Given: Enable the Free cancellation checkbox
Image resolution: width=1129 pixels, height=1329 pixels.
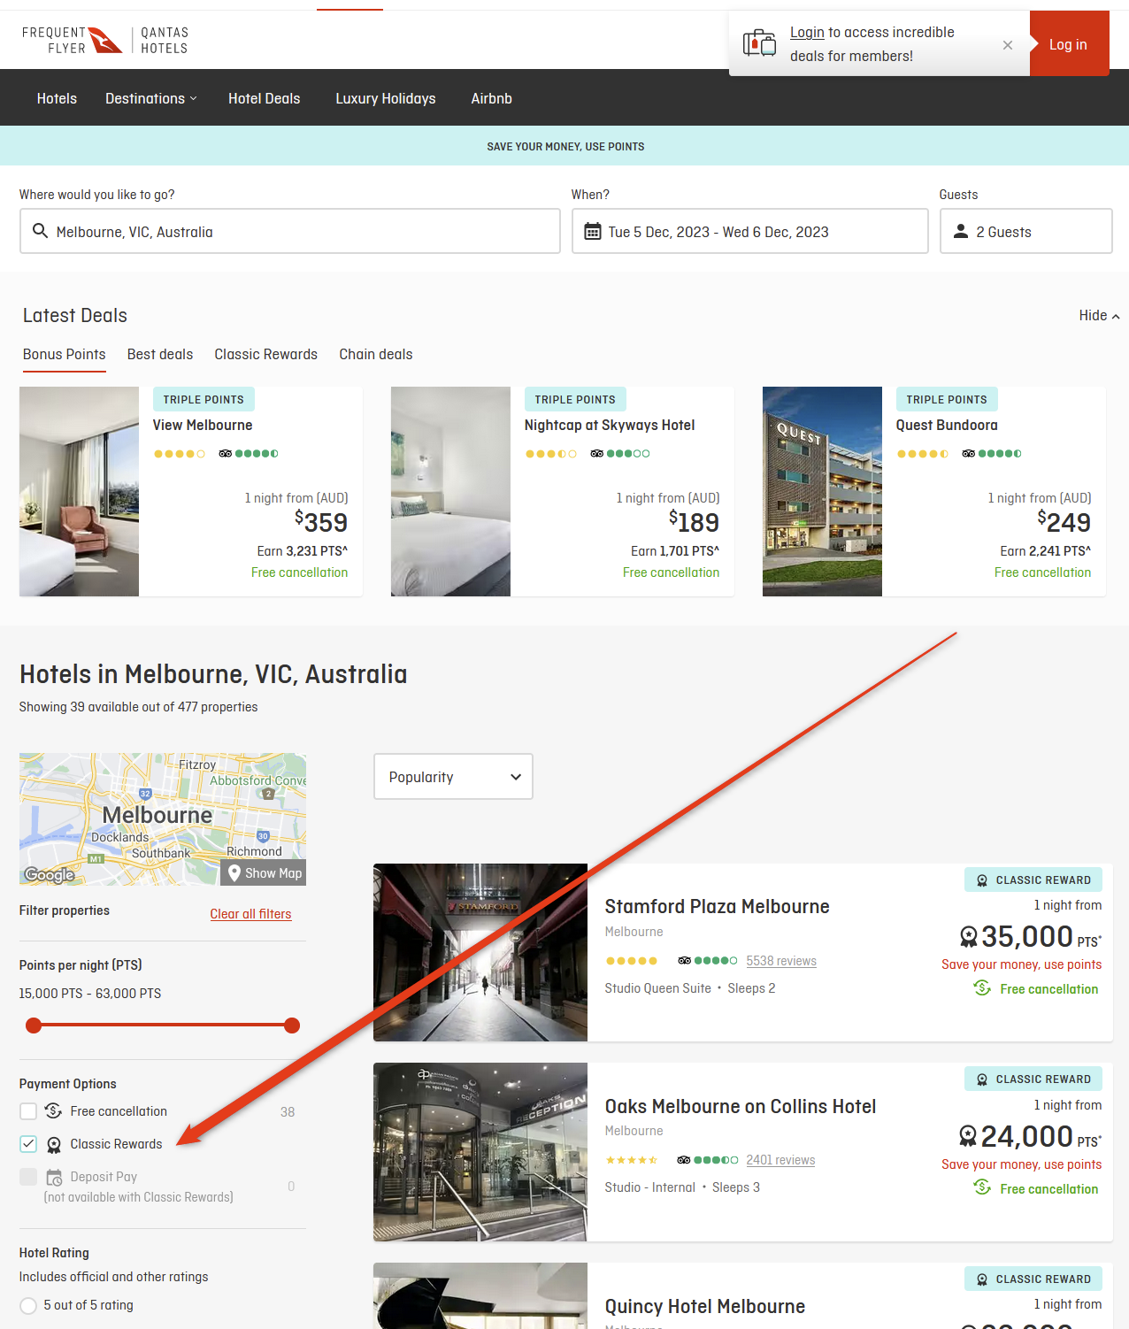Looking at the screenshot, I should click(28, 1111).
